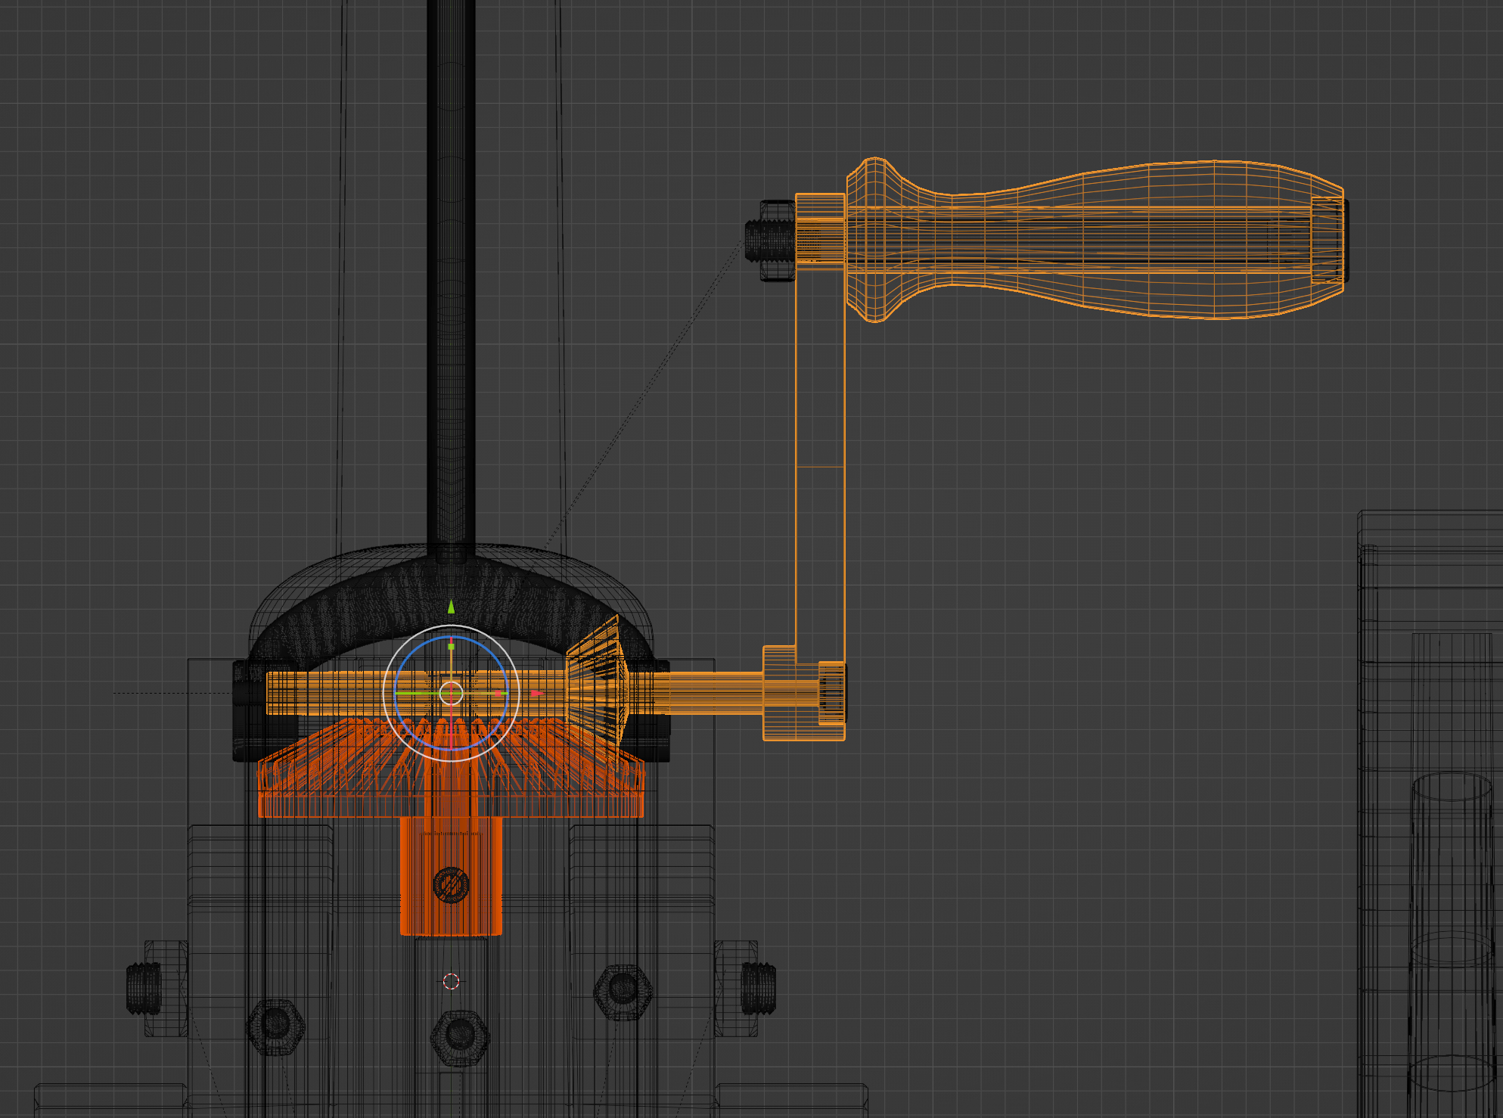Click the round logo on gear hub
The image size is (1503, 1118).
[x=451, y=884]
